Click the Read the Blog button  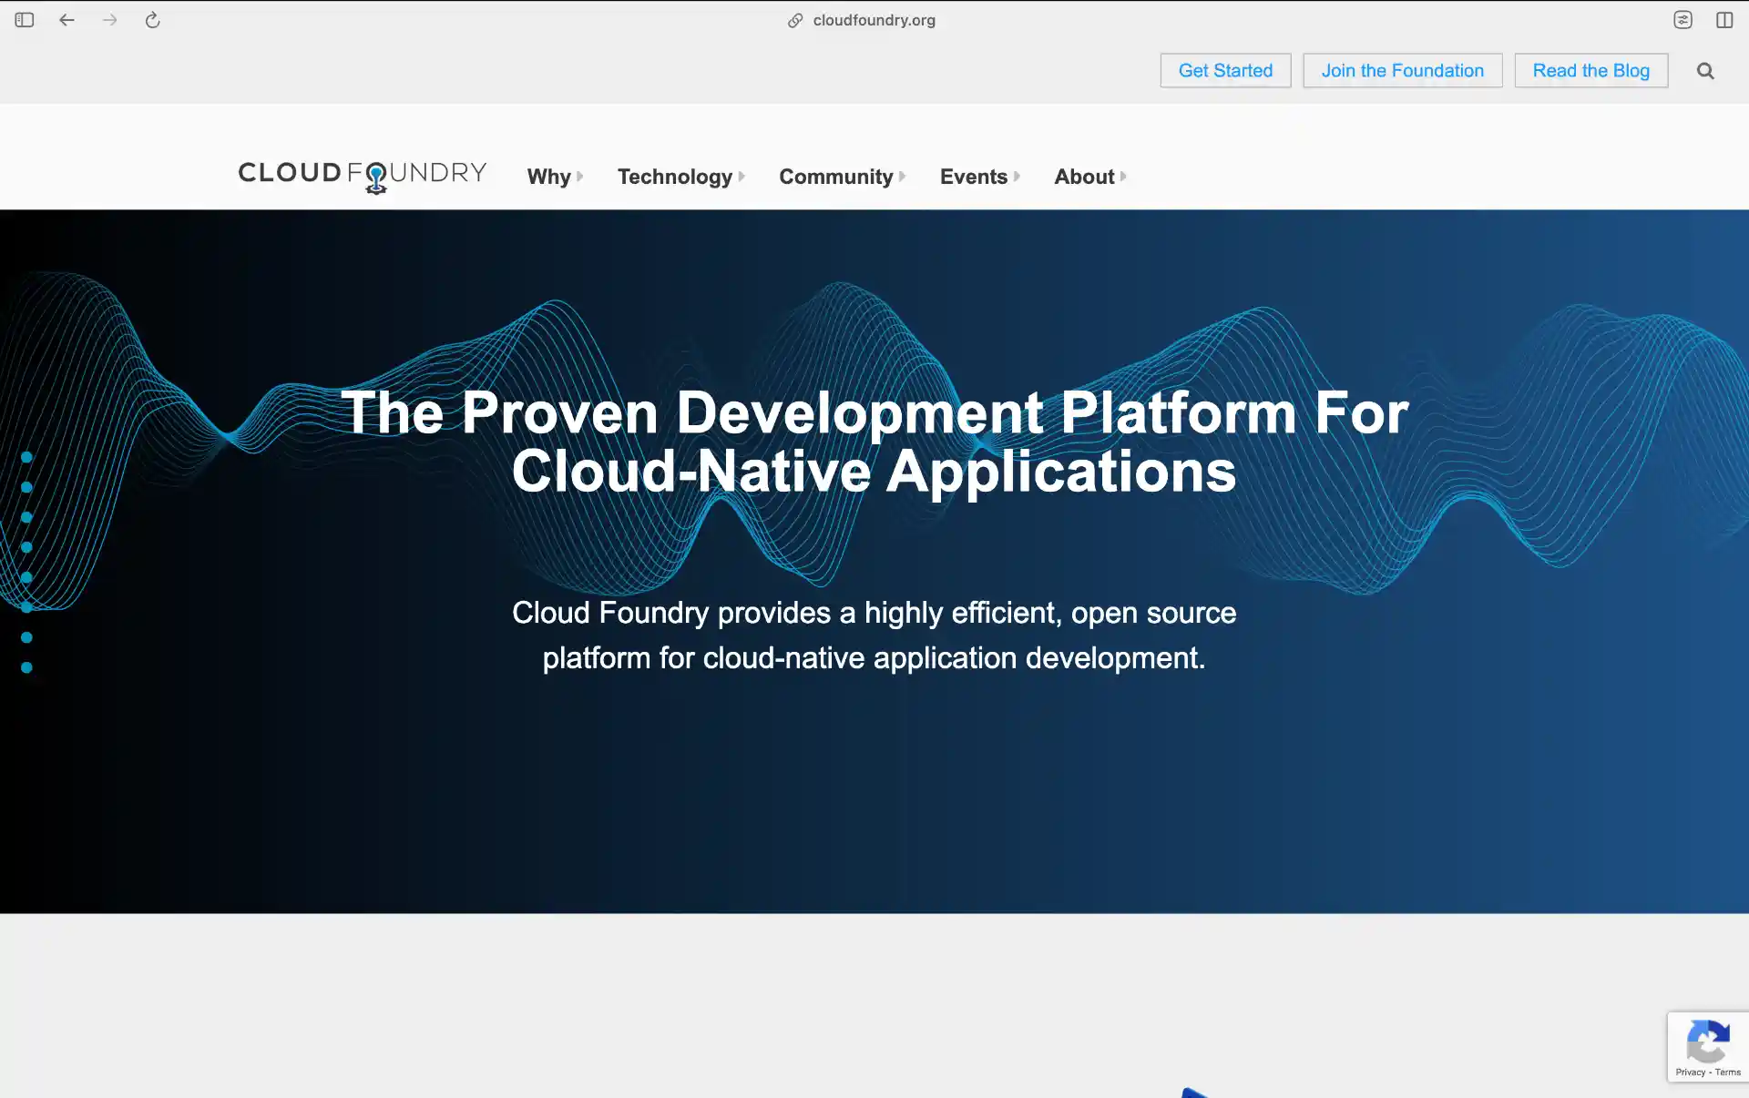1590,70
